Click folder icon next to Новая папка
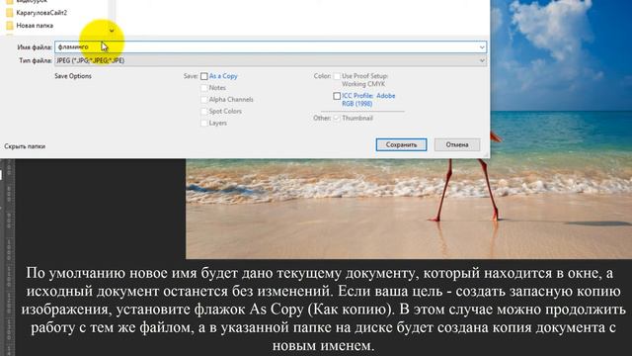Image resolution: width=632 pixels, height=356 pixels. click(x=10, y=26)
